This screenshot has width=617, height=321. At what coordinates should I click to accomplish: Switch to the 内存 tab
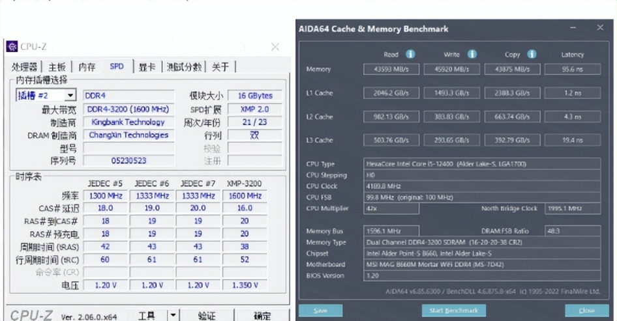pyautogui.click(x=87, y=67)
